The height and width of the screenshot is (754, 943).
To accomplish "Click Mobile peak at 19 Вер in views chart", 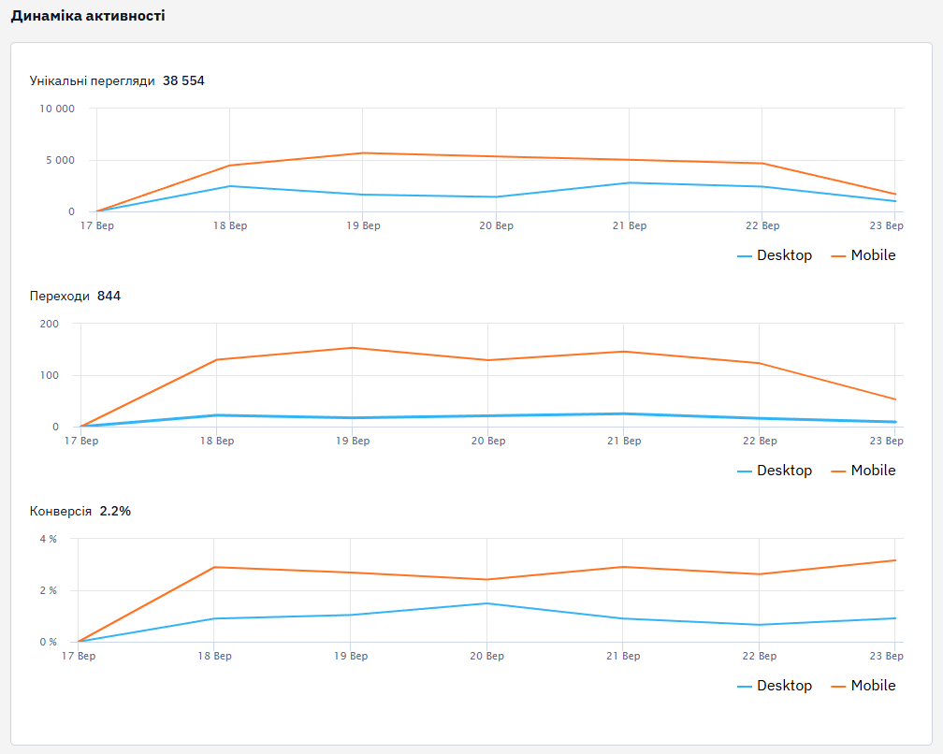I will point(363,152).
